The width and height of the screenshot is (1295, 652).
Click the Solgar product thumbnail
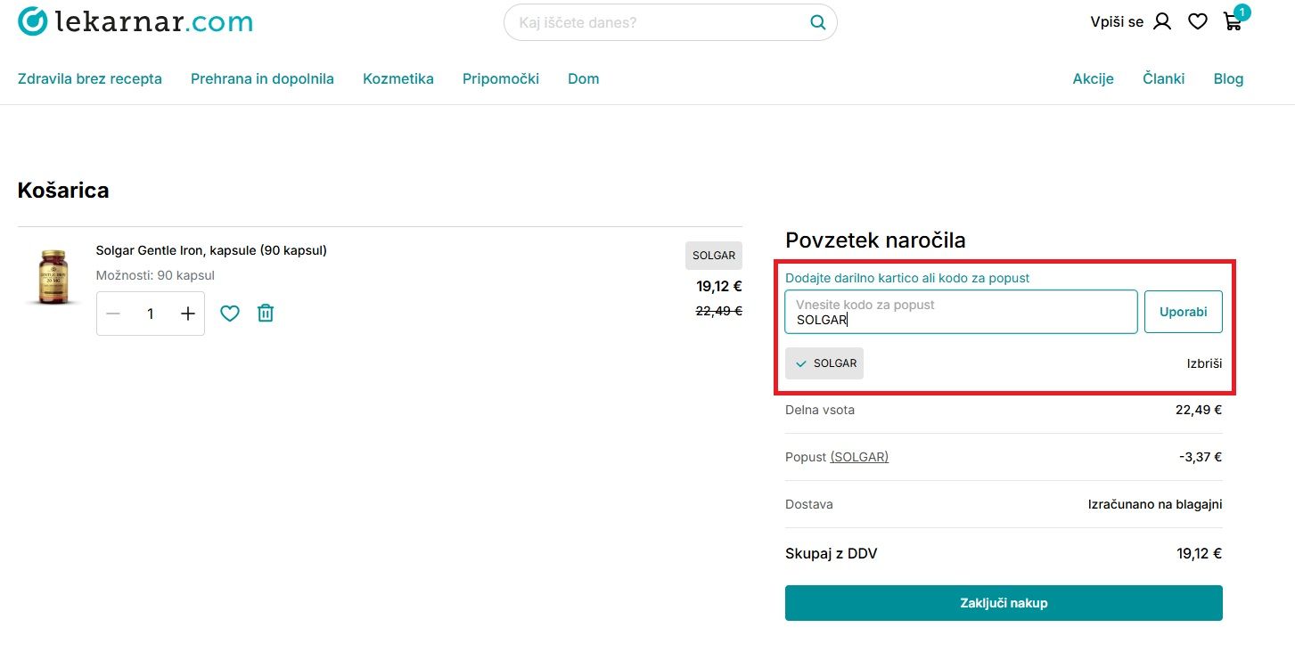(53, 277)
